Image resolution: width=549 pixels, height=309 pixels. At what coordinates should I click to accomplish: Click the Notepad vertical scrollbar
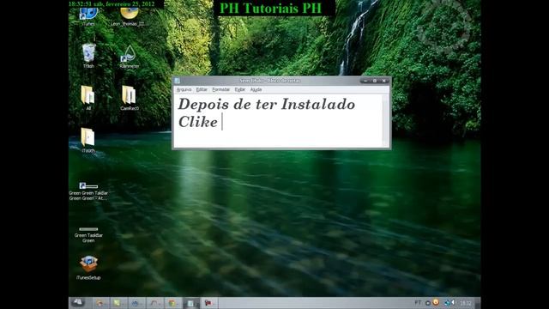tap(385, 120)
